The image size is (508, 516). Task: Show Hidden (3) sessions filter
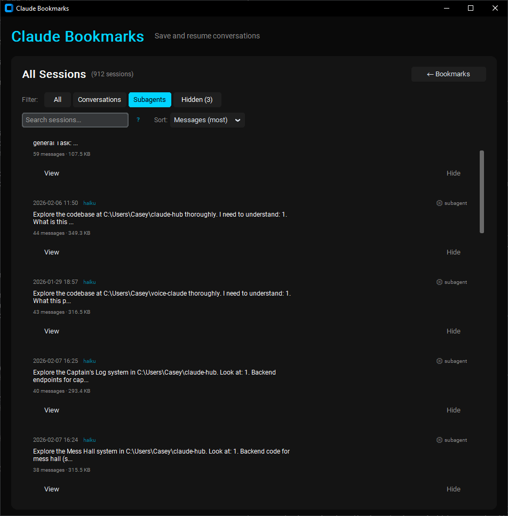(197, 100)
